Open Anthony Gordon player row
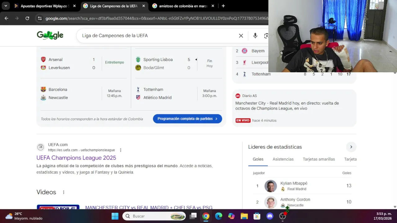Viewport: 397px width, 223px height. (x=302, y=202)
